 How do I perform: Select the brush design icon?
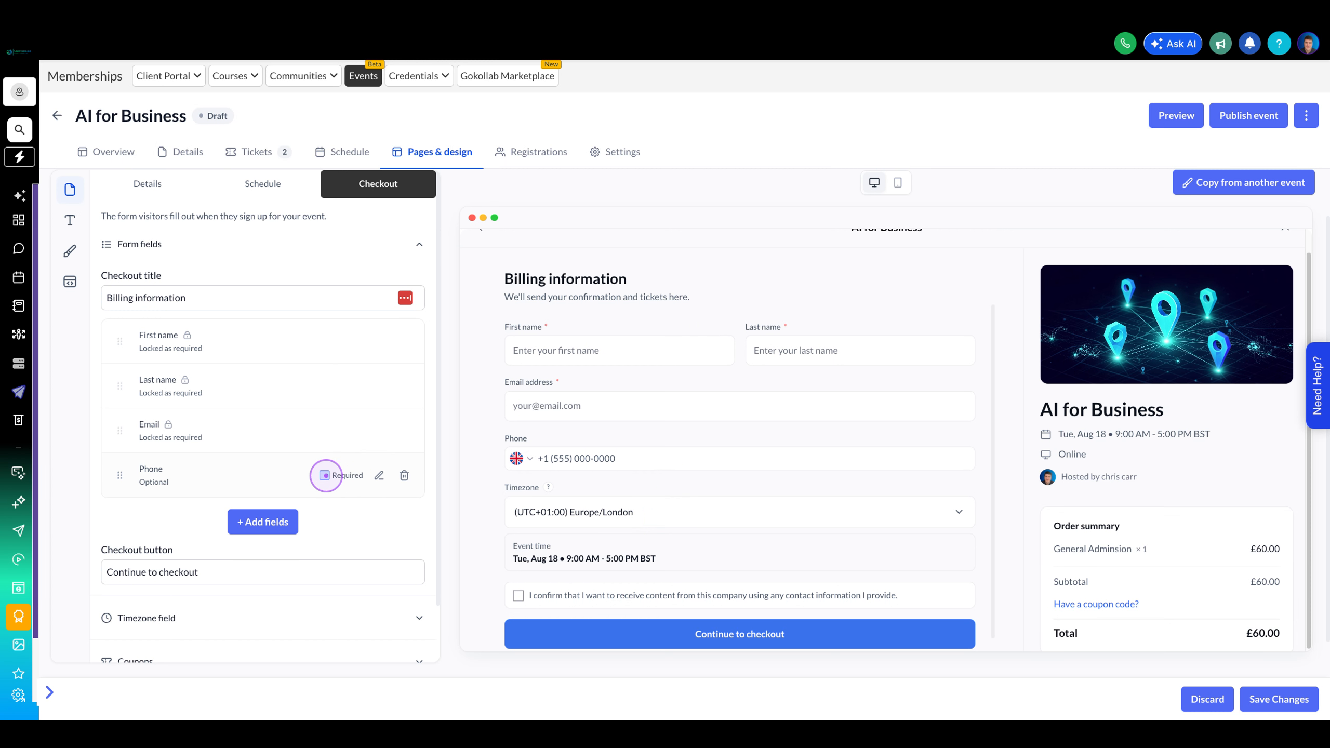(70, 251)
